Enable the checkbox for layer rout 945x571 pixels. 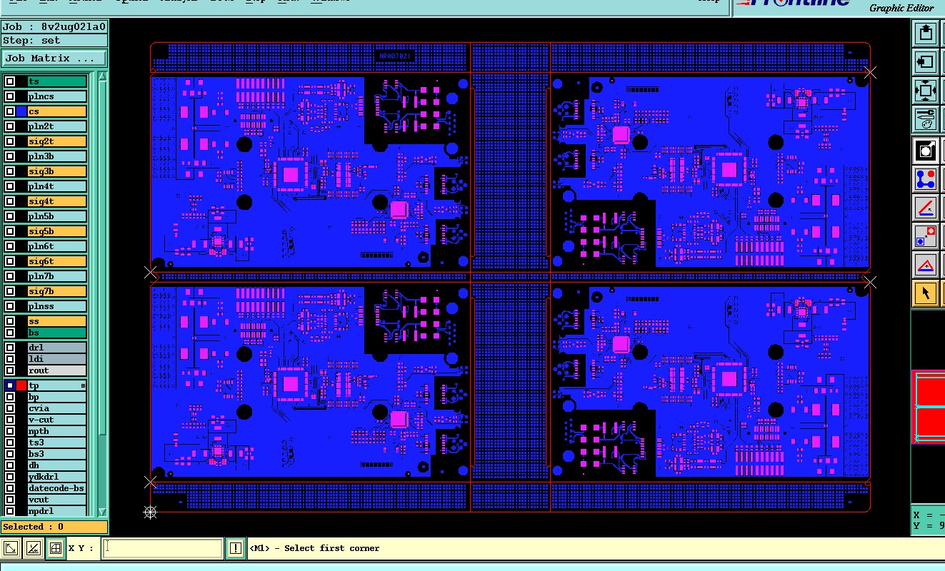point(10,370)
